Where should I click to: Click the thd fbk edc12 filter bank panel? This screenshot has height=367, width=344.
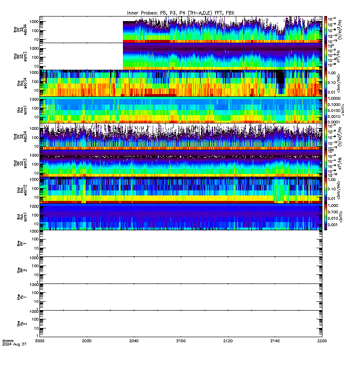(x=181, y=190)
